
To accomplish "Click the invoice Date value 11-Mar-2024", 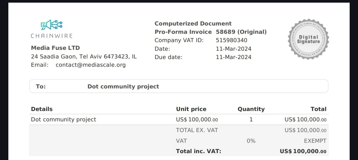I will click(x=234, y=49).
